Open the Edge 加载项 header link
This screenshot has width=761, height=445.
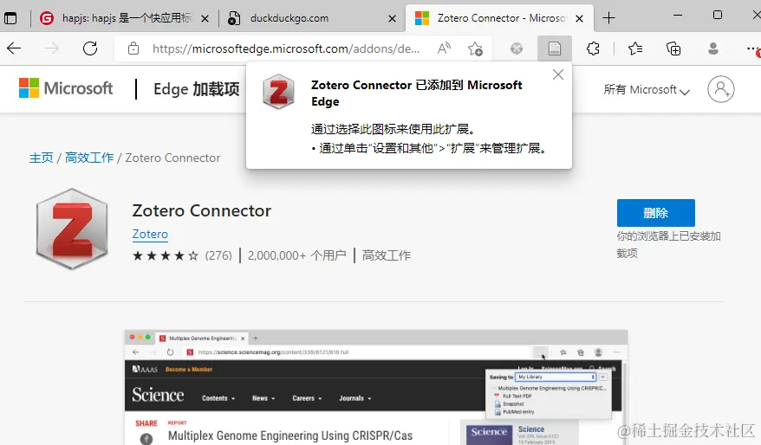(x=197, y=89)
